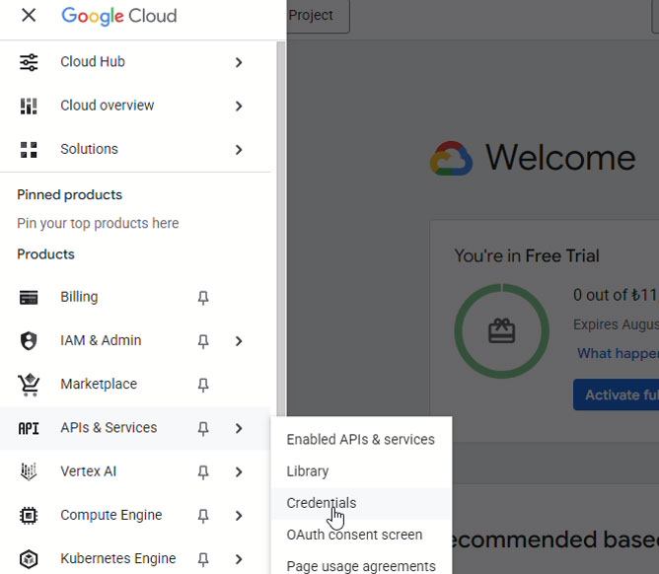659x574 pixels.
Task: Pin the Billing product
Action: pyautogui.click(x=203, y=298)
